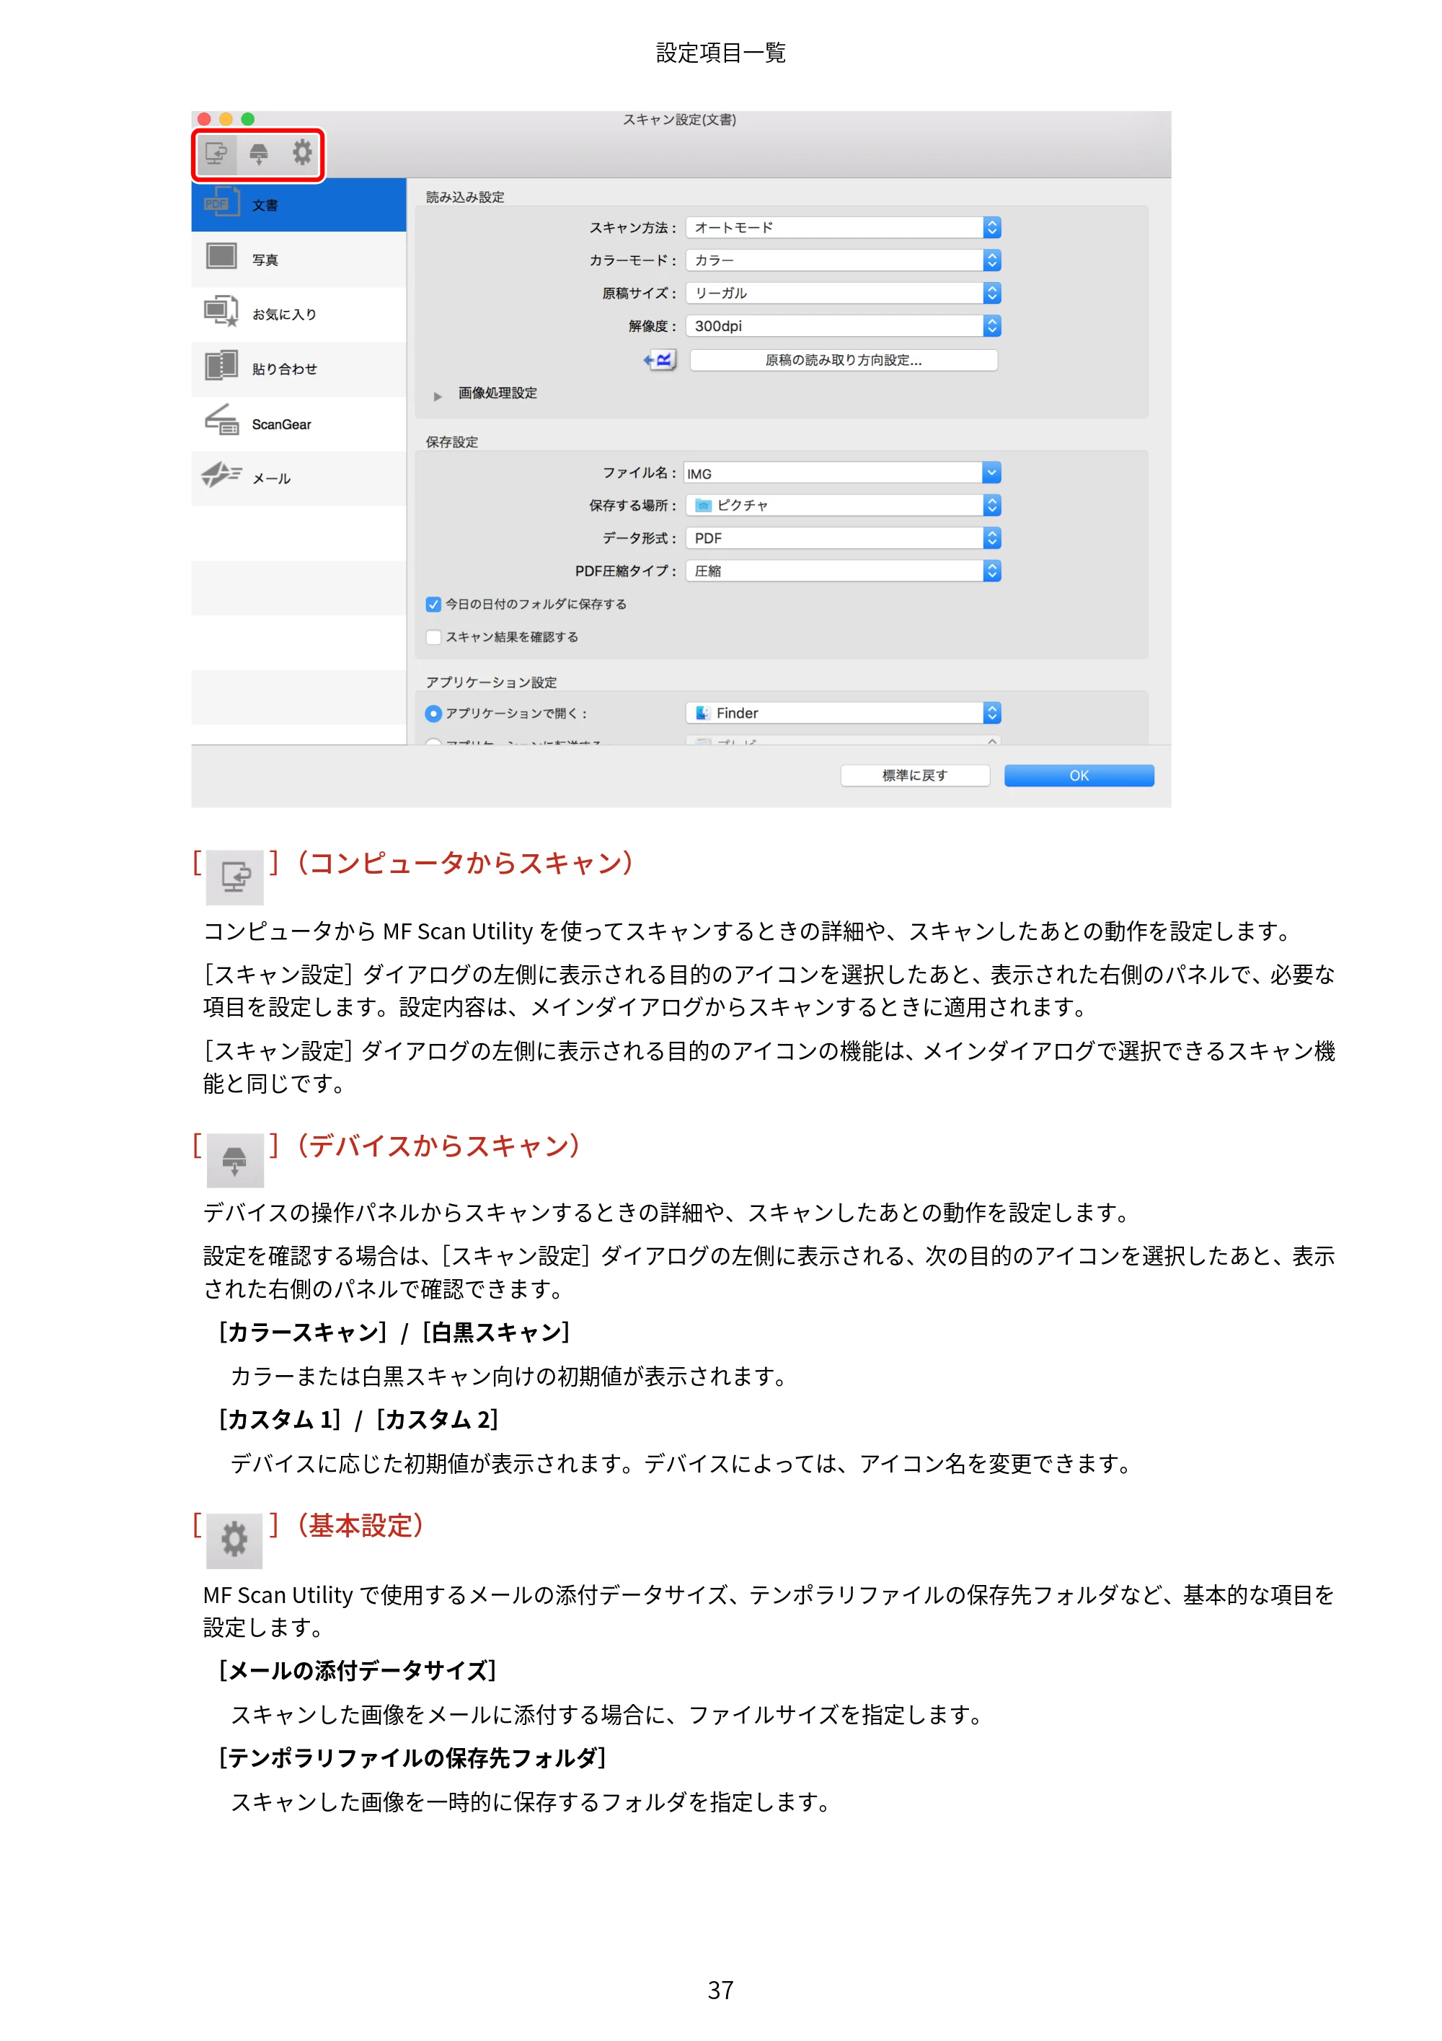The width and height of the screenshot is (1442, 2041).
Task: Confirm with the blue OK button
Action: point(1079,776)
